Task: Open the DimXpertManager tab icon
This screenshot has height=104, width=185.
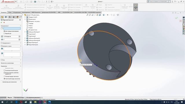Action: [14, 17]
